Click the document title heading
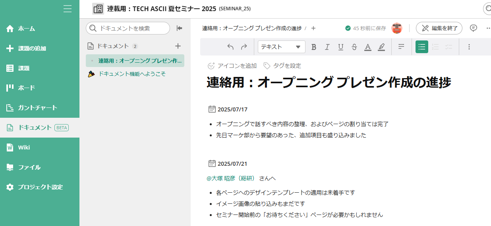The image size is (491, 226). coord(329,82)
